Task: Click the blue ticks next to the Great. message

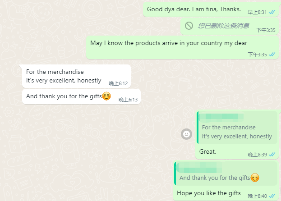Action: pyautogui.click(x=272, y=155)
